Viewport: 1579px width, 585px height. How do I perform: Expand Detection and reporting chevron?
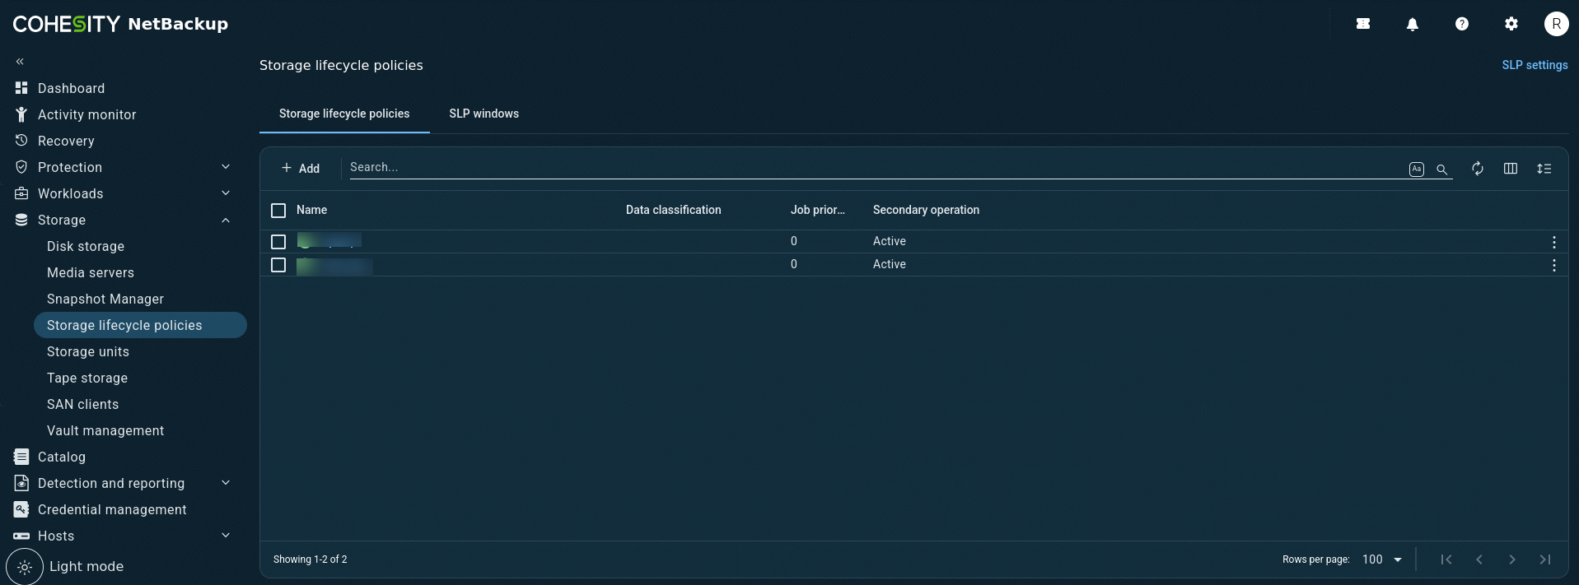(226, 483)
